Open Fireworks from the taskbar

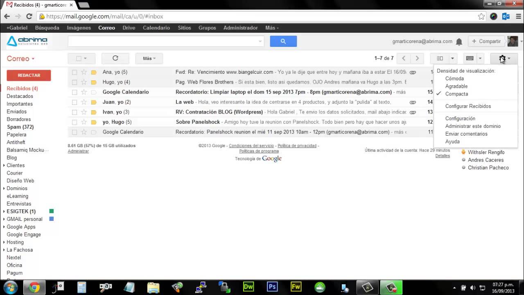(296, 287)
